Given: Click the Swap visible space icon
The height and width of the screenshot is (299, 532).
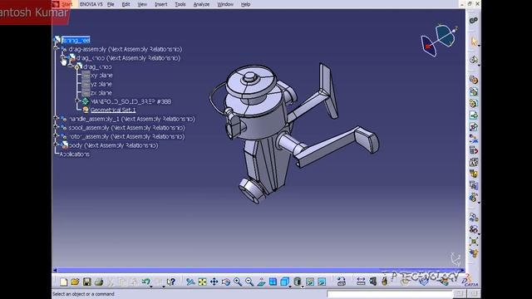Looking at the screenshot, I should (322, 282).
